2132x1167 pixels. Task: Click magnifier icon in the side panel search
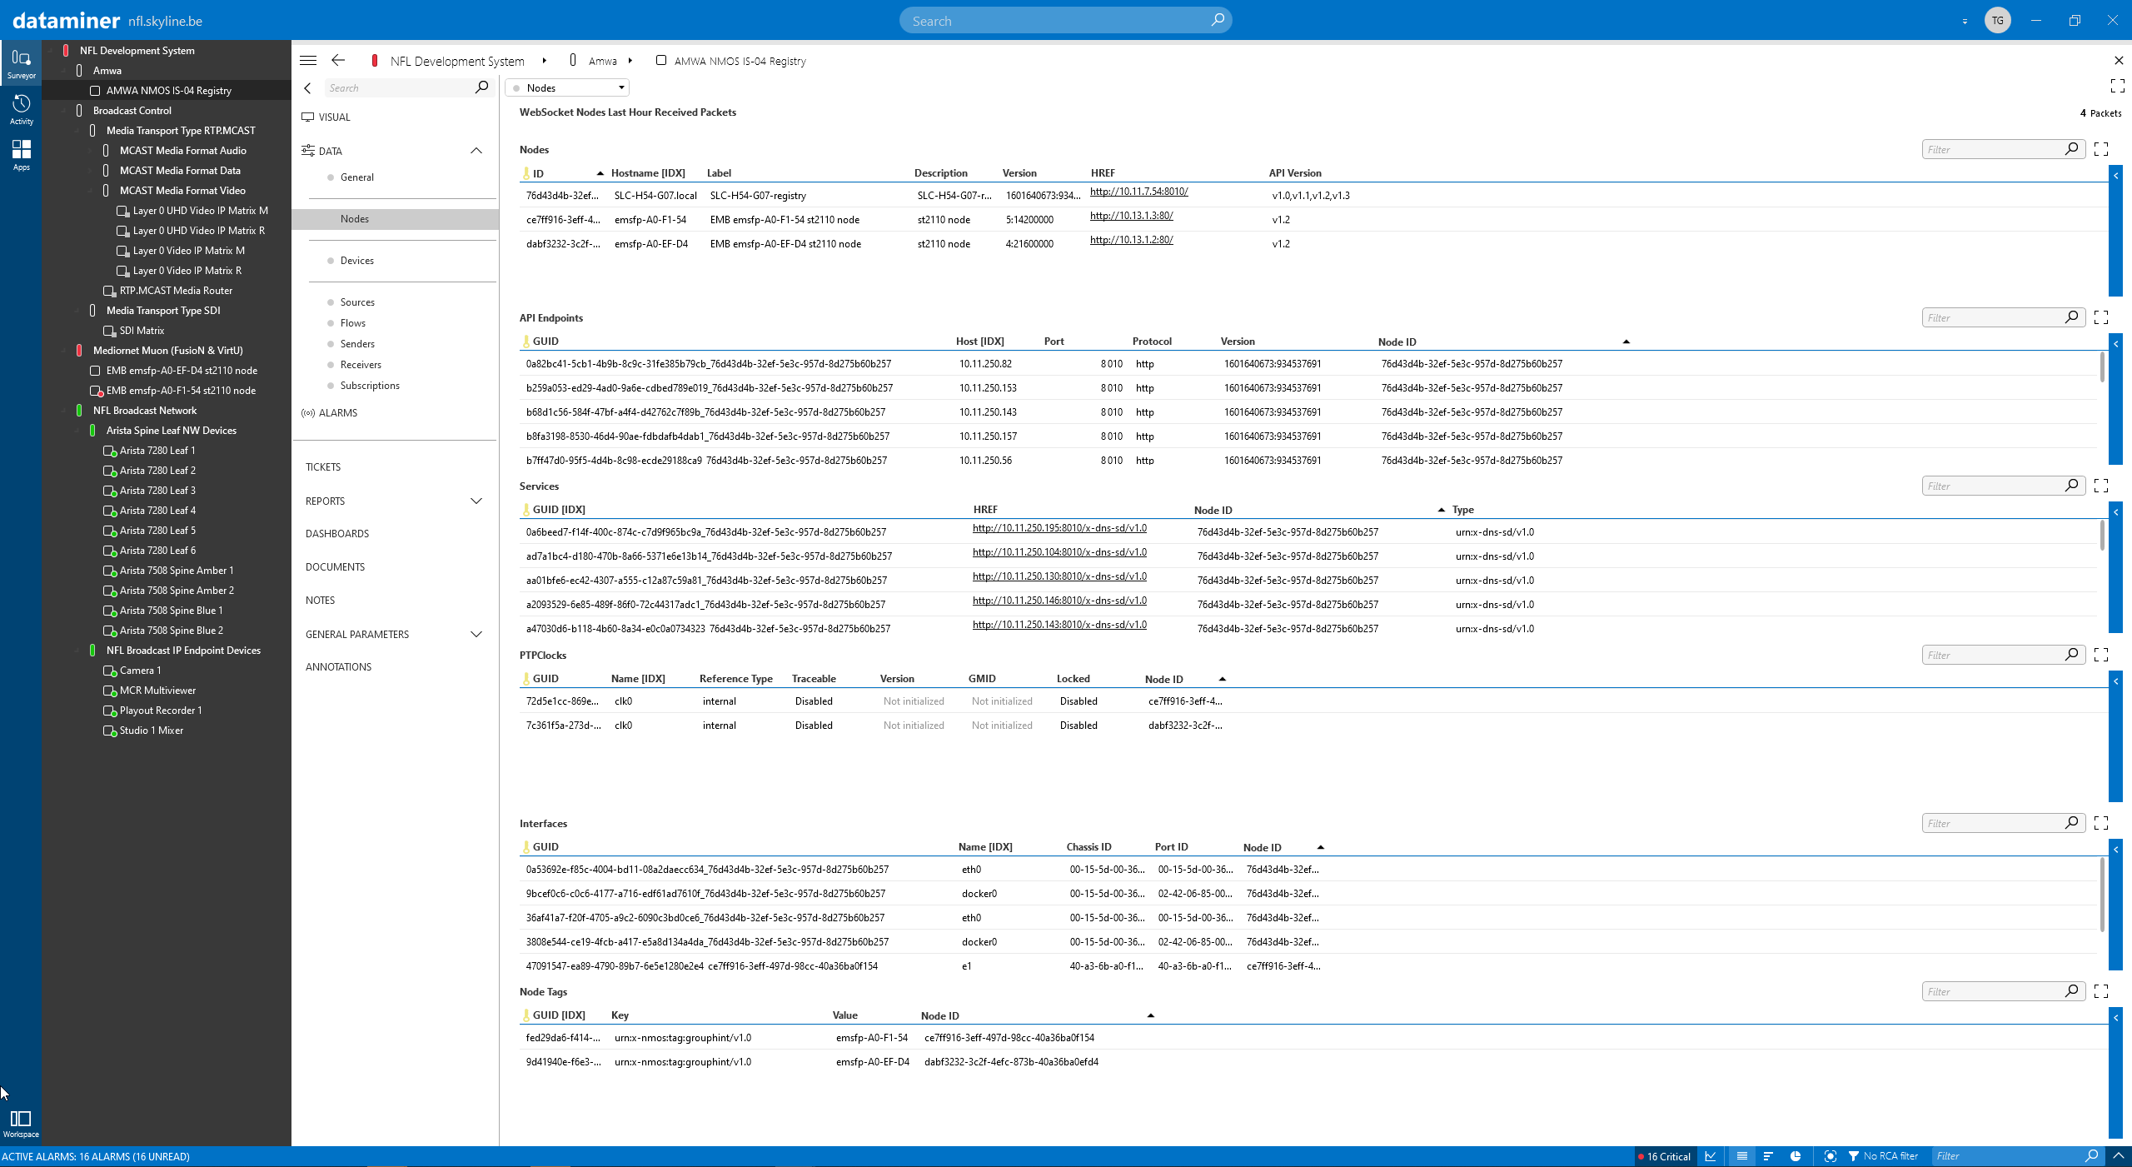point(481,87)
